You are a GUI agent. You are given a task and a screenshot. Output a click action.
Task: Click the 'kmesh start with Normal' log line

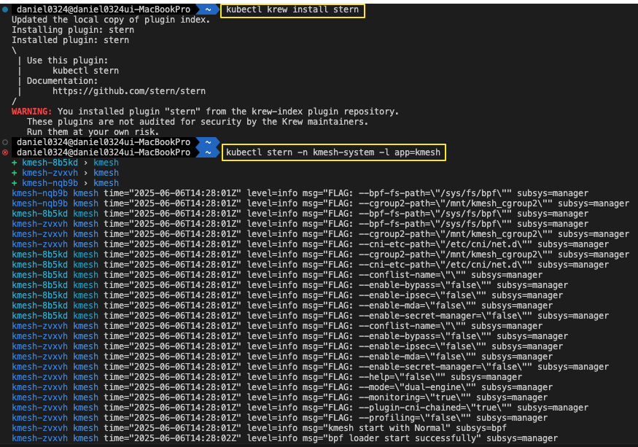point(259,427)
